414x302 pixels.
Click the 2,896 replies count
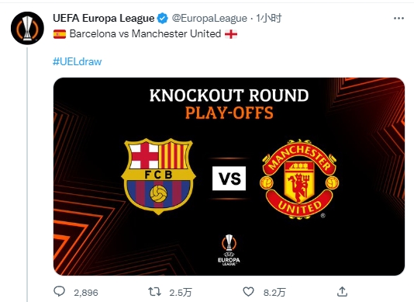tap(86, 293)
